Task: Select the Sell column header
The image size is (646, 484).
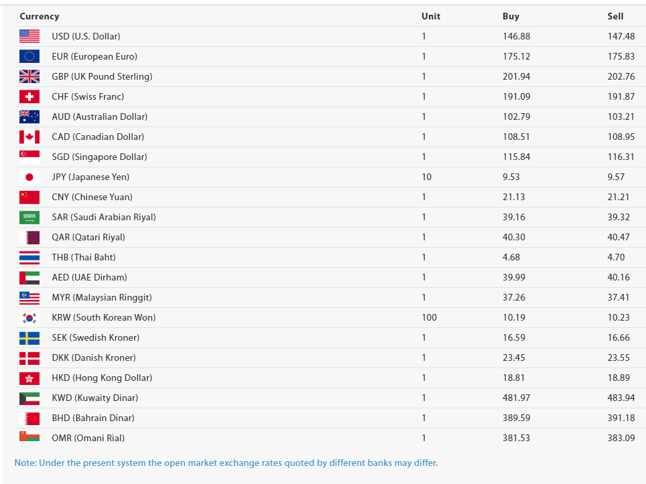Action: (x=615, y=16)
